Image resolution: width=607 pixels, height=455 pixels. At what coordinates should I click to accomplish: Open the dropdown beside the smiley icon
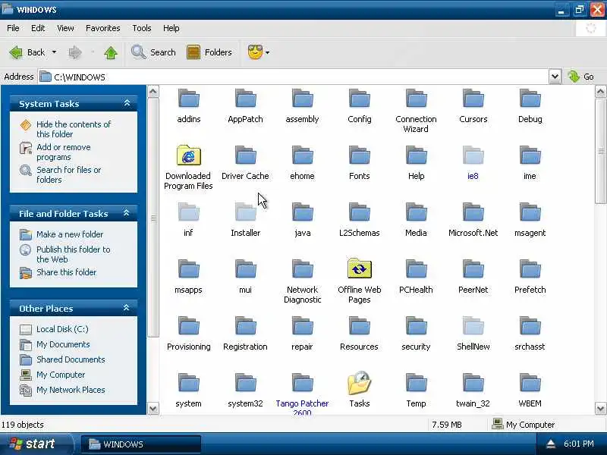(268, 52)
